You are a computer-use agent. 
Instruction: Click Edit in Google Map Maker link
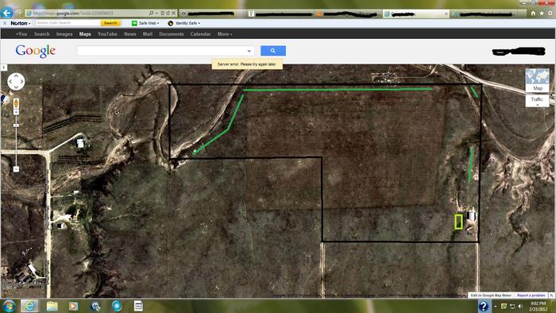[491, 295]
